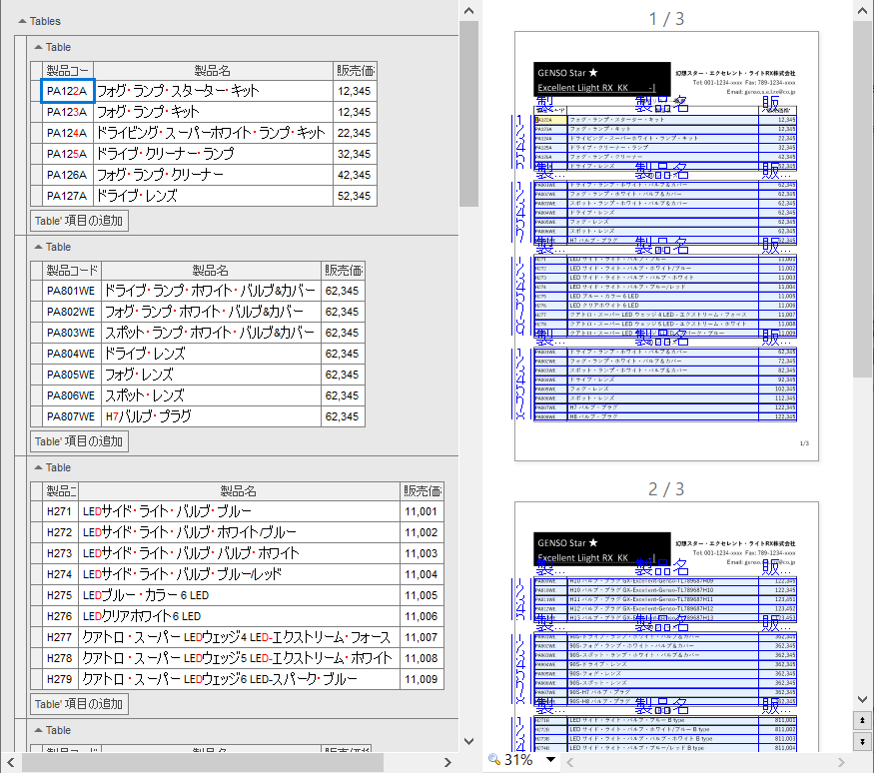Viewport: 874px width, 773px height.
Task: Jump to previous page with double up-arrow button
Action: (x=862, y=720)
